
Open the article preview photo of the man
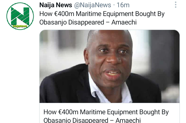tap(110, 66)
